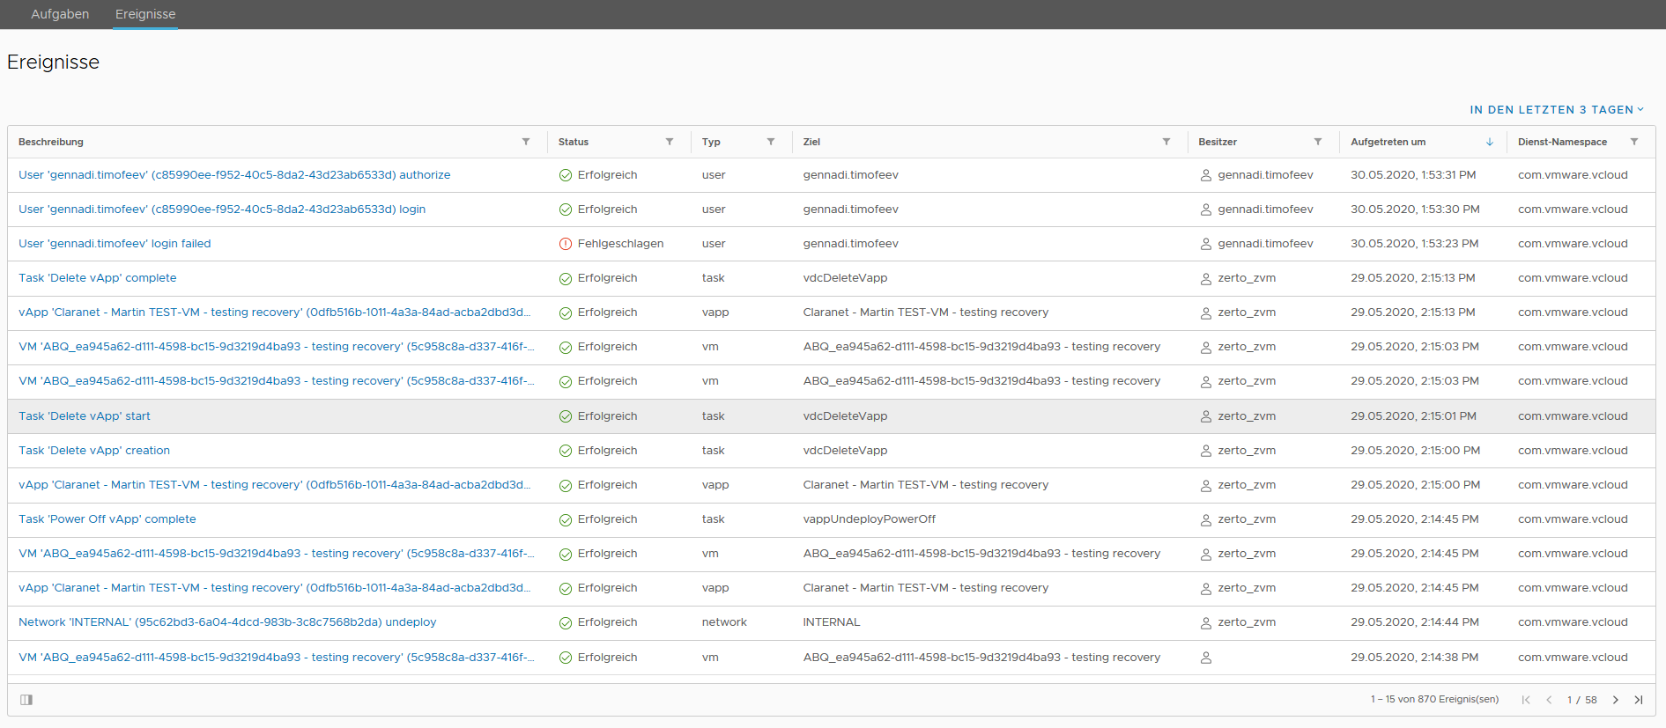Click timestamp '30.05.2020, 1:53:31 PM'
This screenshot has width=1666, height=728.
1413,175
